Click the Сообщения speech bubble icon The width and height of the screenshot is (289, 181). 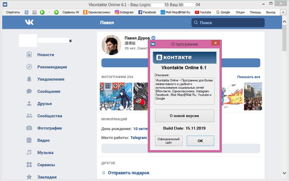click(x=29, y=91)
